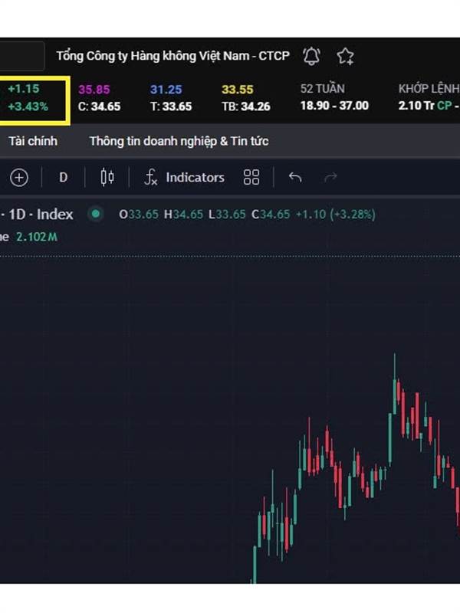Open the candlestick chart style picker

[107, 178]
